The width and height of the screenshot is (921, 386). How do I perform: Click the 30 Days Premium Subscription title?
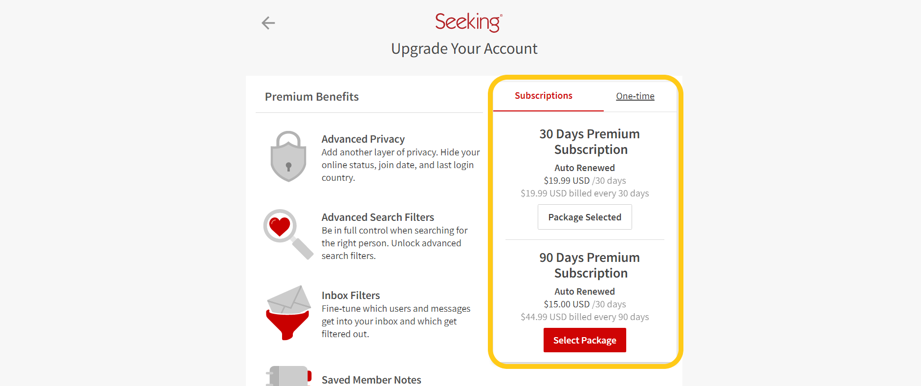(590, 142)
